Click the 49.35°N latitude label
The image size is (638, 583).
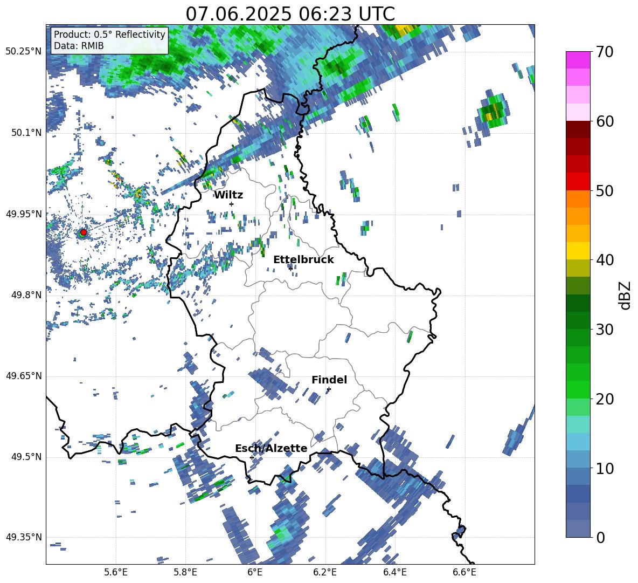(x=24, y=537)
